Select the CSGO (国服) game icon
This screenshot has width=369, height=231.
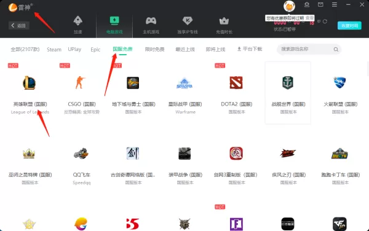point(80,82)
